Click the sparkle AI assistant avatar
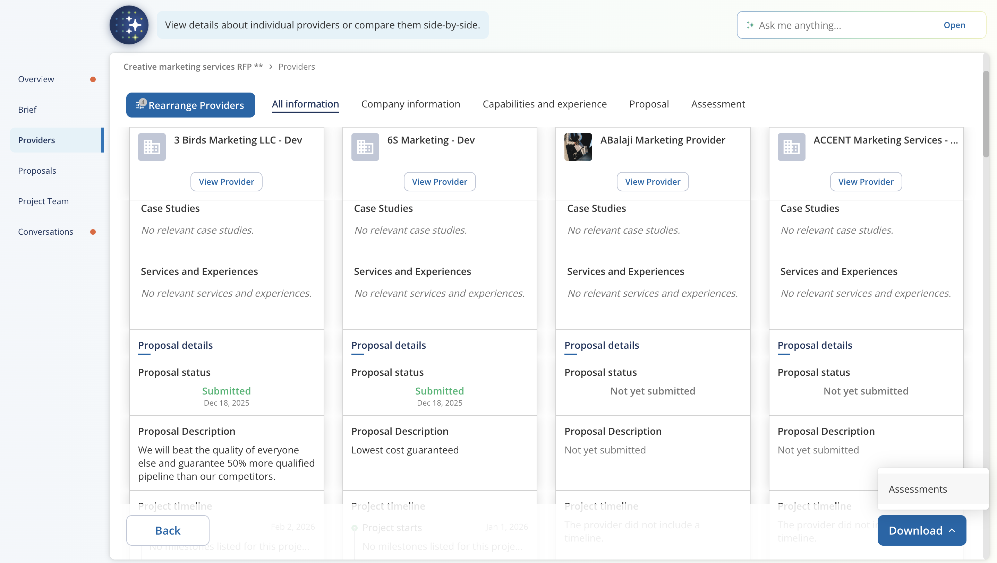Screen dimensions: 997x563 point(129,25)
